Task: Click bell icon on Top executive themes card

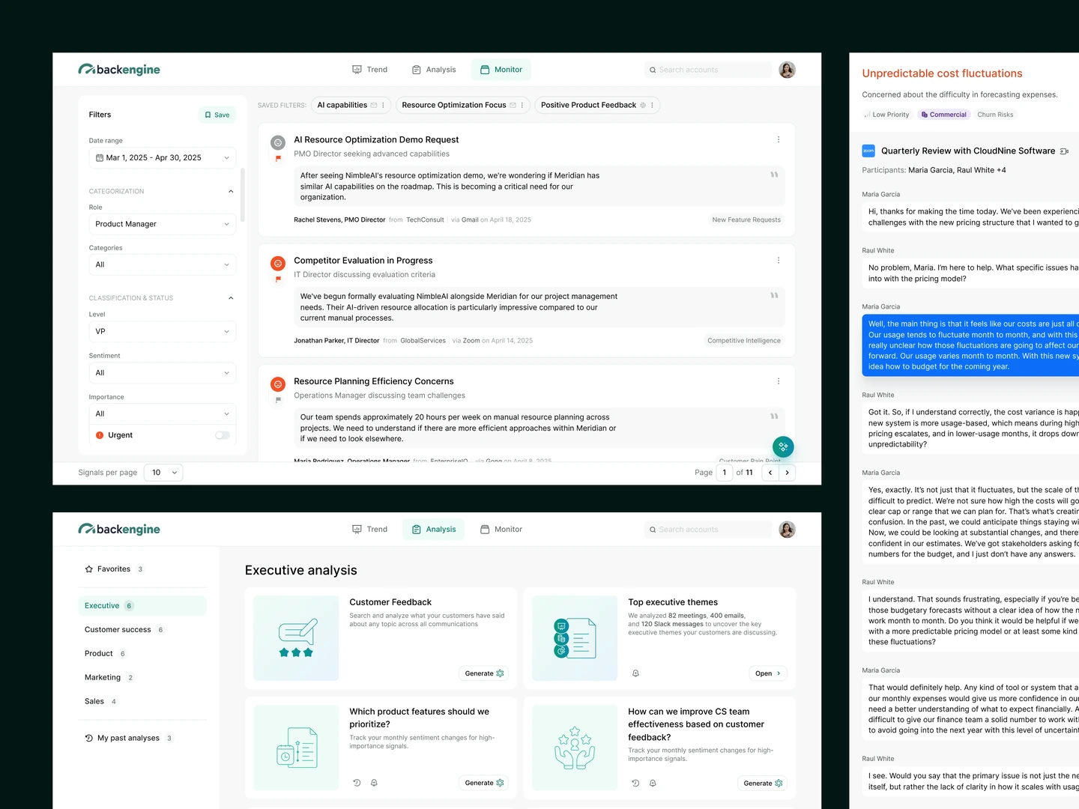Action: pyautogui.click(x=635, y=673)
